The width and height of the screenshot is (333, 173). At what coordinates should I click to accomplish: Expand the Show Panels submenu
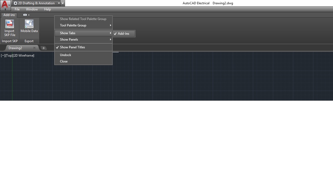83,40
